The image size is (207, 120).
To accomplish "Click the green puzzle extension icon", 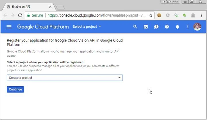I will coord(184,15).
